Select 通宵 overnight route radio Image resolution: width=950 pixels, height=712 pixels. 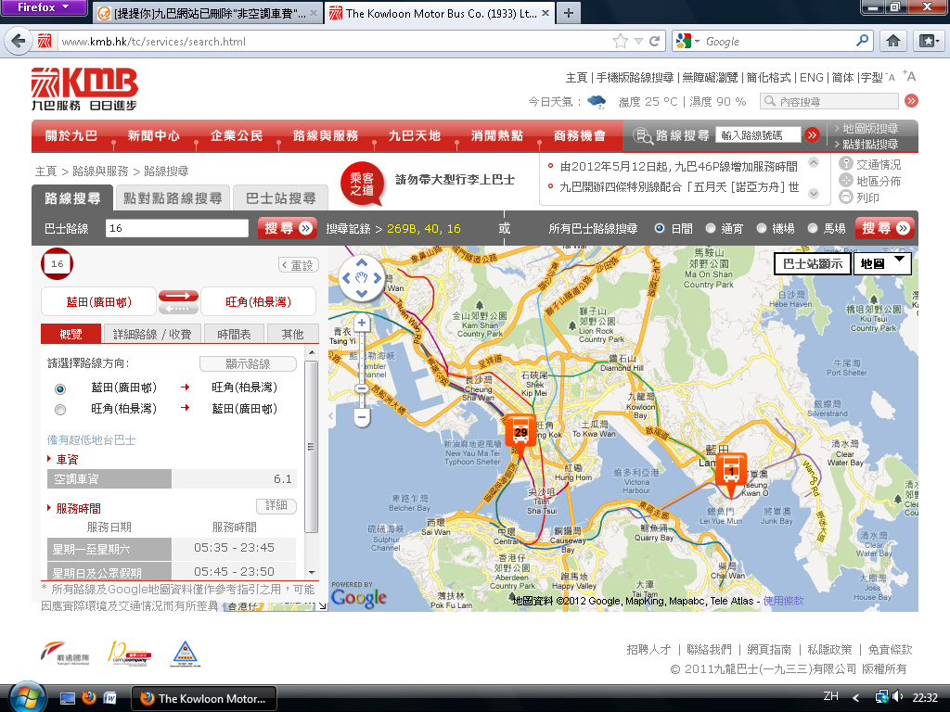point(710,228)
